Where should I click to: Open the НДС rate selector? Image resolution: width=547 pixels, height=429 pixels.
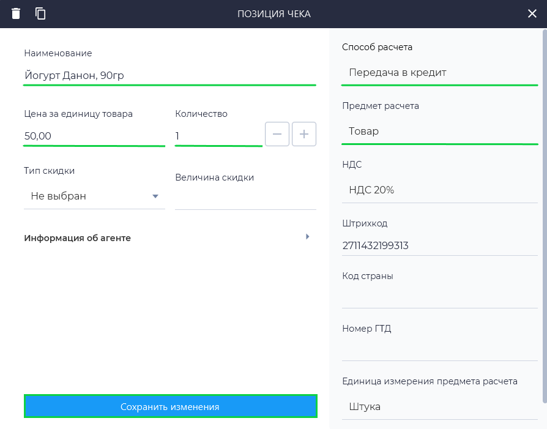[439, 190]
